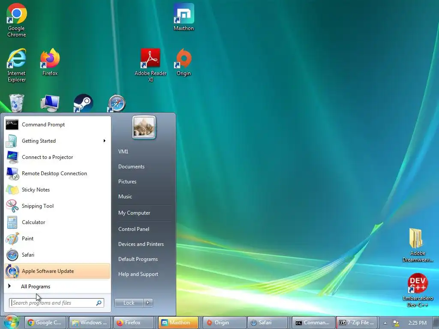Viewport: 439px width, 329px height.
Task: Click the Paint palette icon
Action: (12, 238)
